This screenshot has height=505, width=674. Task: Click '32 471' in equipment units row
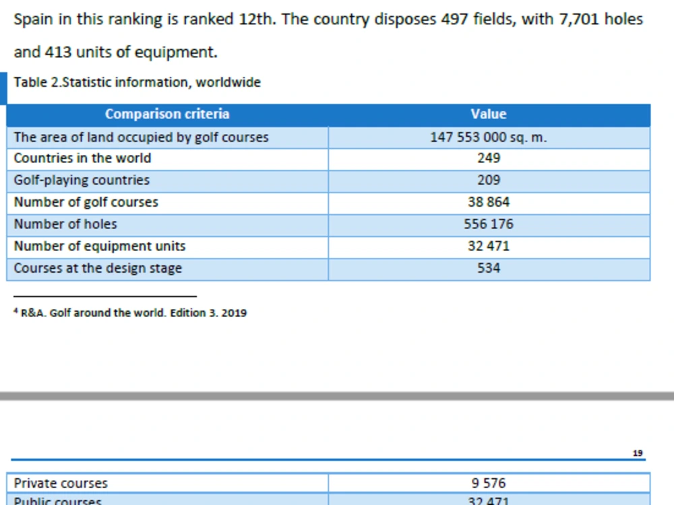[489, 246]
